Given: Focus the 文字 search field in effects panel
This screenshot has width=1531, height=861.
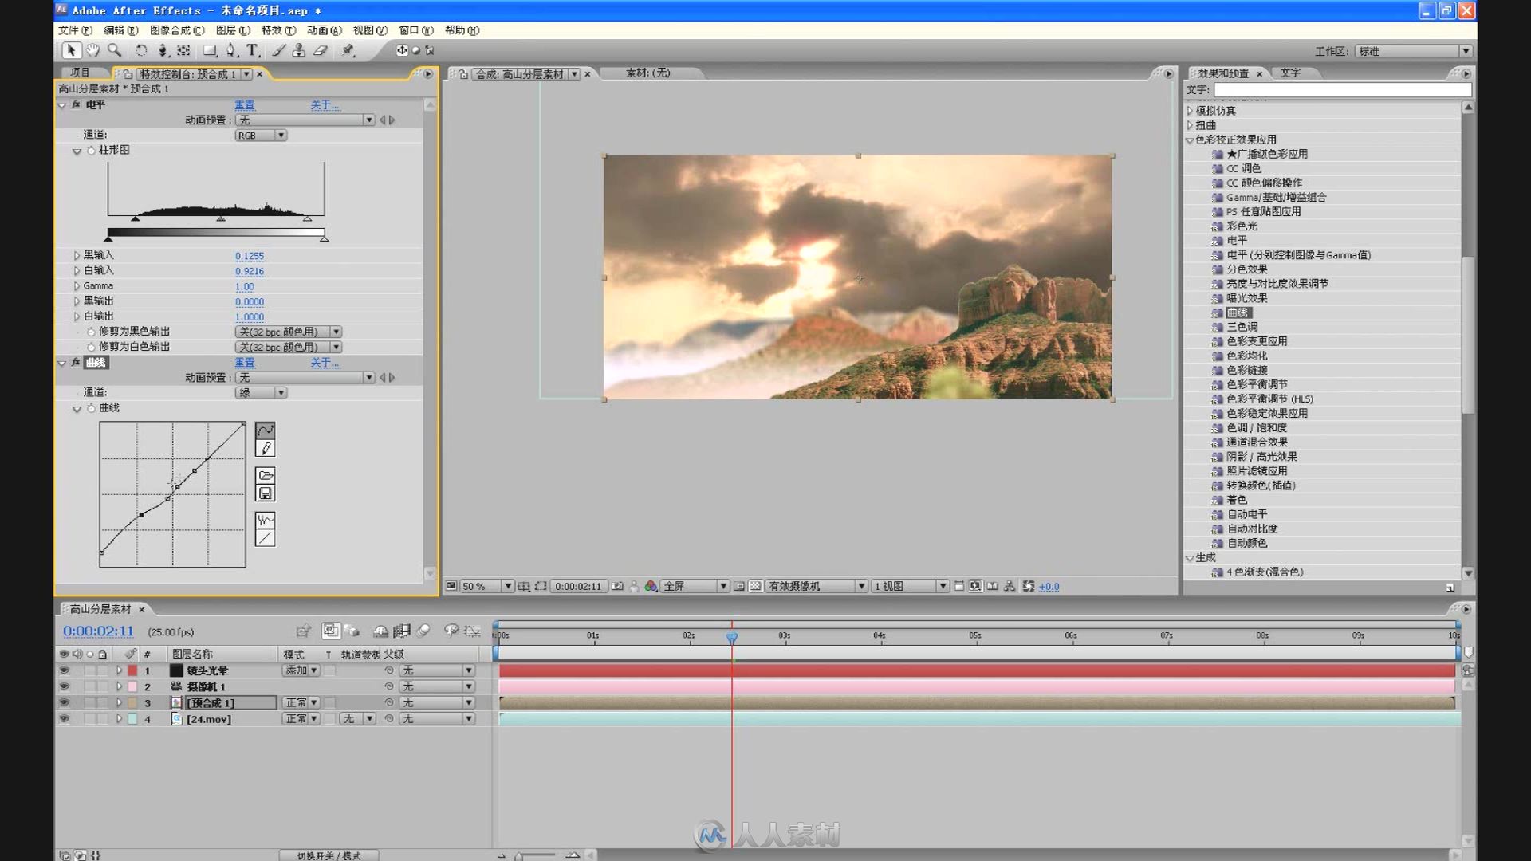Looking at the screenshot, I should point(1343,90).
